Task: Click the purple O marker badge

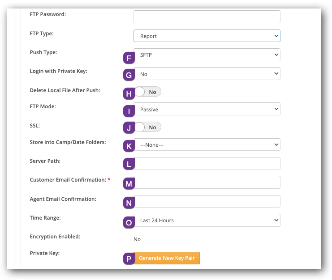Action: tap(129, 222)
